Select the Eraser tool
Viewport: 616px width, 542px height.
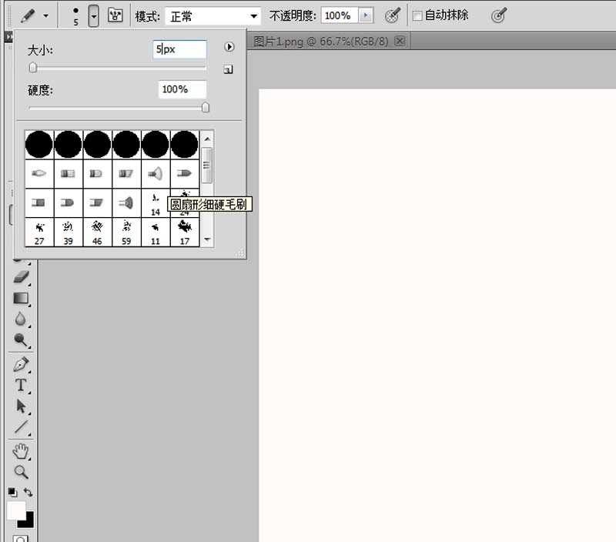pos(21,277)
